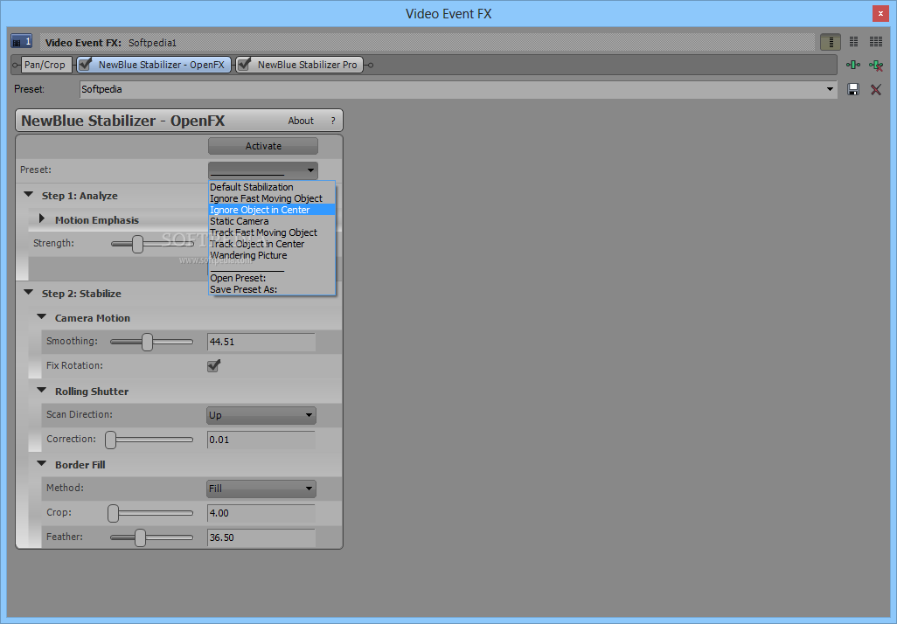Toggle the NewBlue Stabilizer - OpenFX checkbox
This screenshot has width=897, height=624.
click(85, 64)
